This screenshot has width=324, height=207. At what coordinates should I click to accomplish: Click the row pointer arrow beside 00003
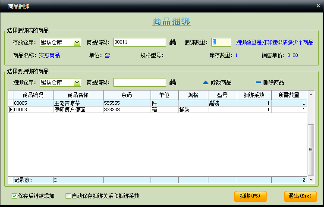pos(11,110)
